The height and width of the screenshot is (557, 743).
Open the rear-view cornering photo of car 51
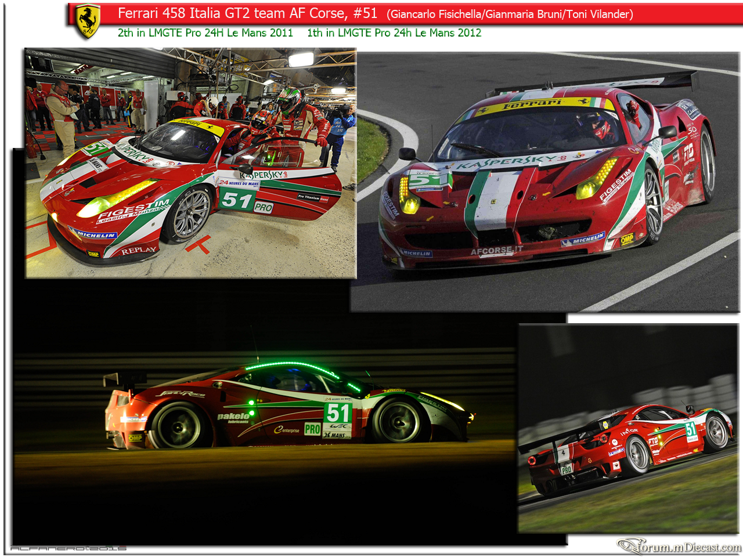[x=628, y=428]
